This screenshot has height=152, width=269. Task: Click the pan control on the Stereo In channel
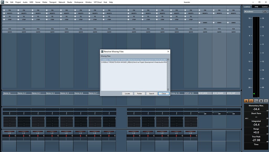click(x=9, y=135)
